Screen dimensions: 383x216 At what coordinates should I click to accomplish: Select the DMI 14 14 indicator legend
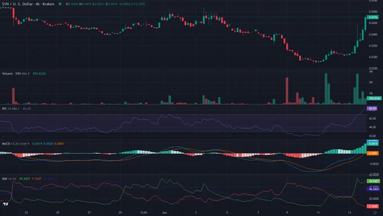pyautogui.click(x=9, y=179)
